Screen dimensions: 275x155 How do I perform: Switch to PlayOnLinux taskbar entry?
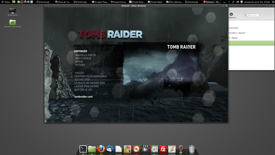119,2
